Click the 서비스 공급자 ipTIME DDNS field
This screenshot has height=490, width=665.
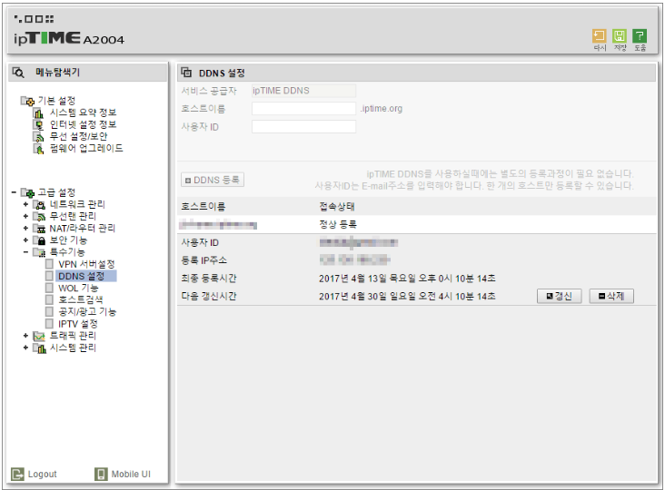[x=303, y=91]
